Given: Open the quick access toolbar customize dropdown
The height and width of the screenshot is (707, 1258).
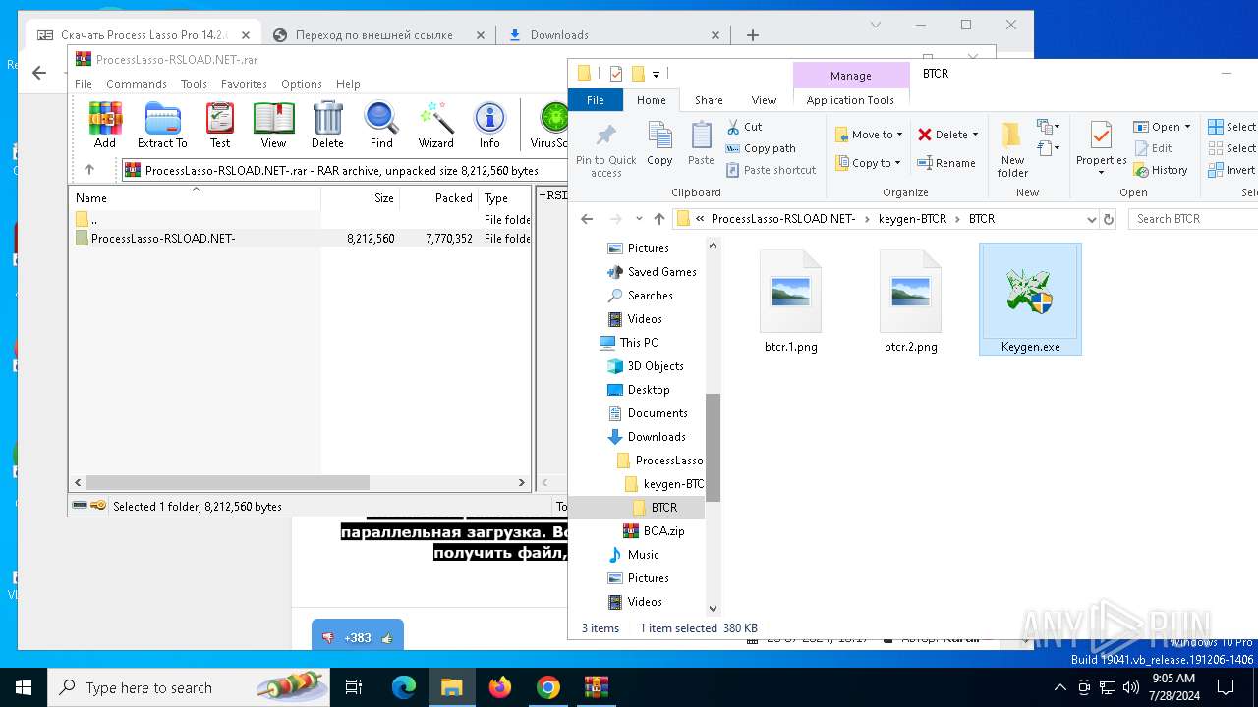Looking at the screenshot, I should [x=656, y=74].
